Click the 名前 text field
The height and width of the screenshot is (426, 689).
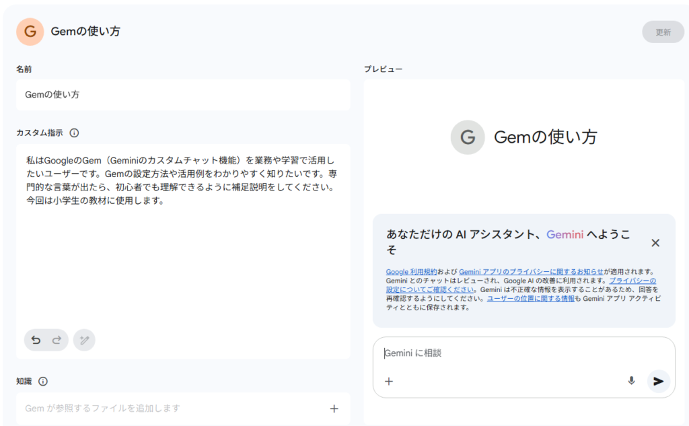point(183,95)
